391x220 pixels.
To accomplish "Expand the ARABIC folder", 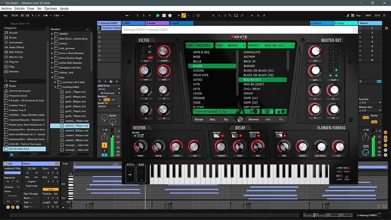I will (x=52, y=34).
